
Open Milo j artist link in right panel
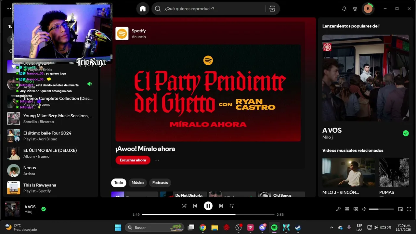coord(327,137)
